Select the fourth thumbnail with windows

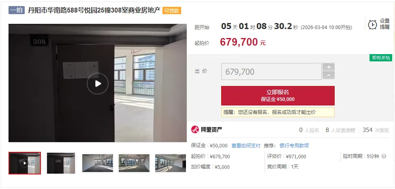click(x=134, y=163)
